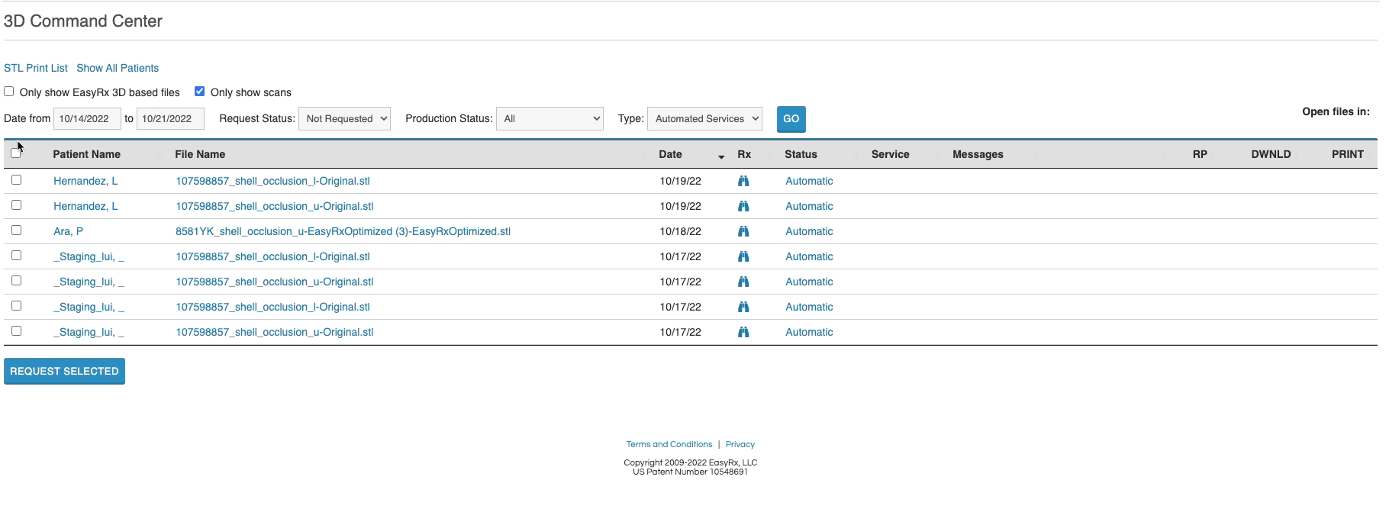Open Rx binoculars icon for Hernandez l-Original file
Screen dimensions: 1386x525
pyautogui.click(x=743, y=182)
